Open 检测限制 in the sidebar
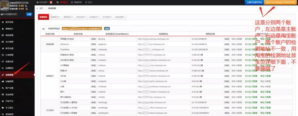This screenshot has width=298, height=116. (17, 68)
